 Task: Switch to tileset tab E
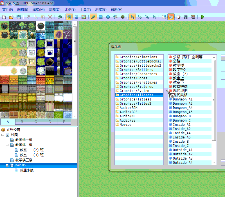pos(64,122)
